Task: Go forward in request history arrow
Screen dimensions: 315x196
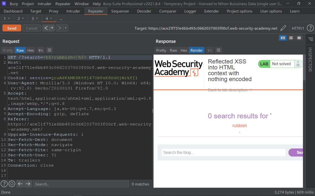Action: [60, 28]
